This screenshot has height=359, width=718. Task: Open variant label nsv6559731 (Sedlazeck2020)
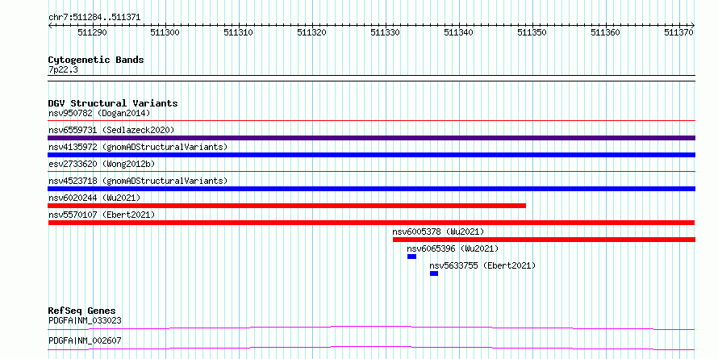111,130
